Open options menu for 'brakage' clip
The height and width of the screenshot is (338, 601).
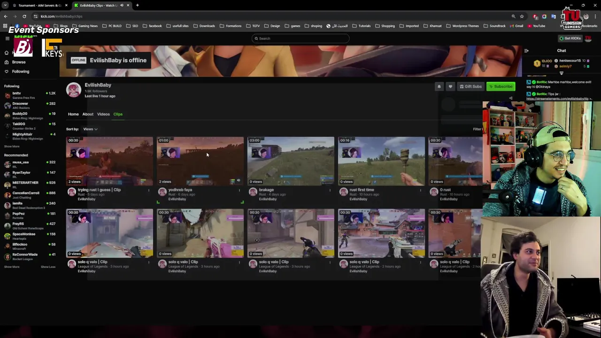coord(330,190)
